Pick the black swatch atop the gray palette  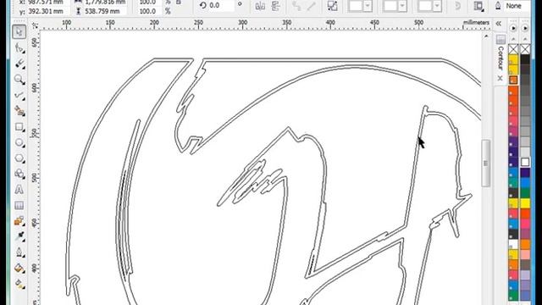coord(525,59)
